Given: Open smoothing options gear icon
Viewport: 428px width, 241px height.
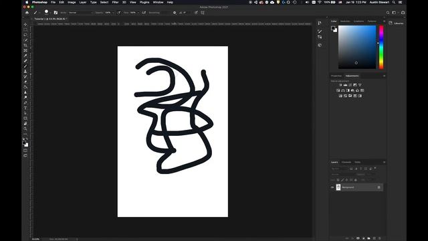Looking at the screenshot, I should tap(175, 13).
